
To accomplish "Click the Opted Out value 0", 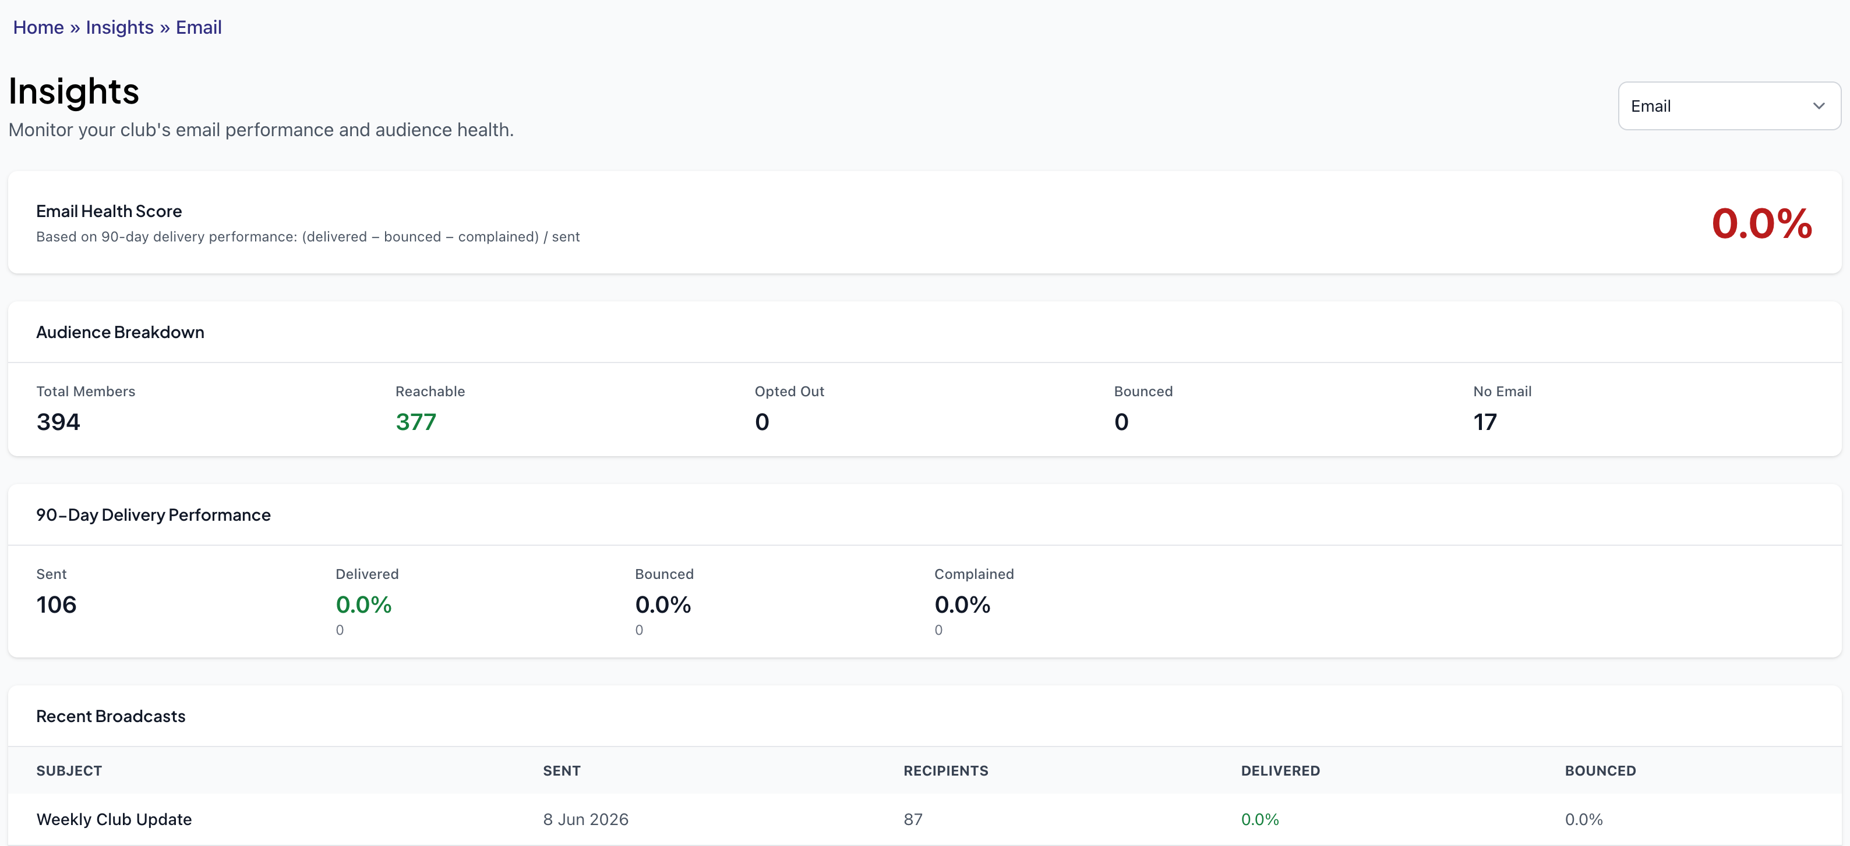I will tap(762, 422).
